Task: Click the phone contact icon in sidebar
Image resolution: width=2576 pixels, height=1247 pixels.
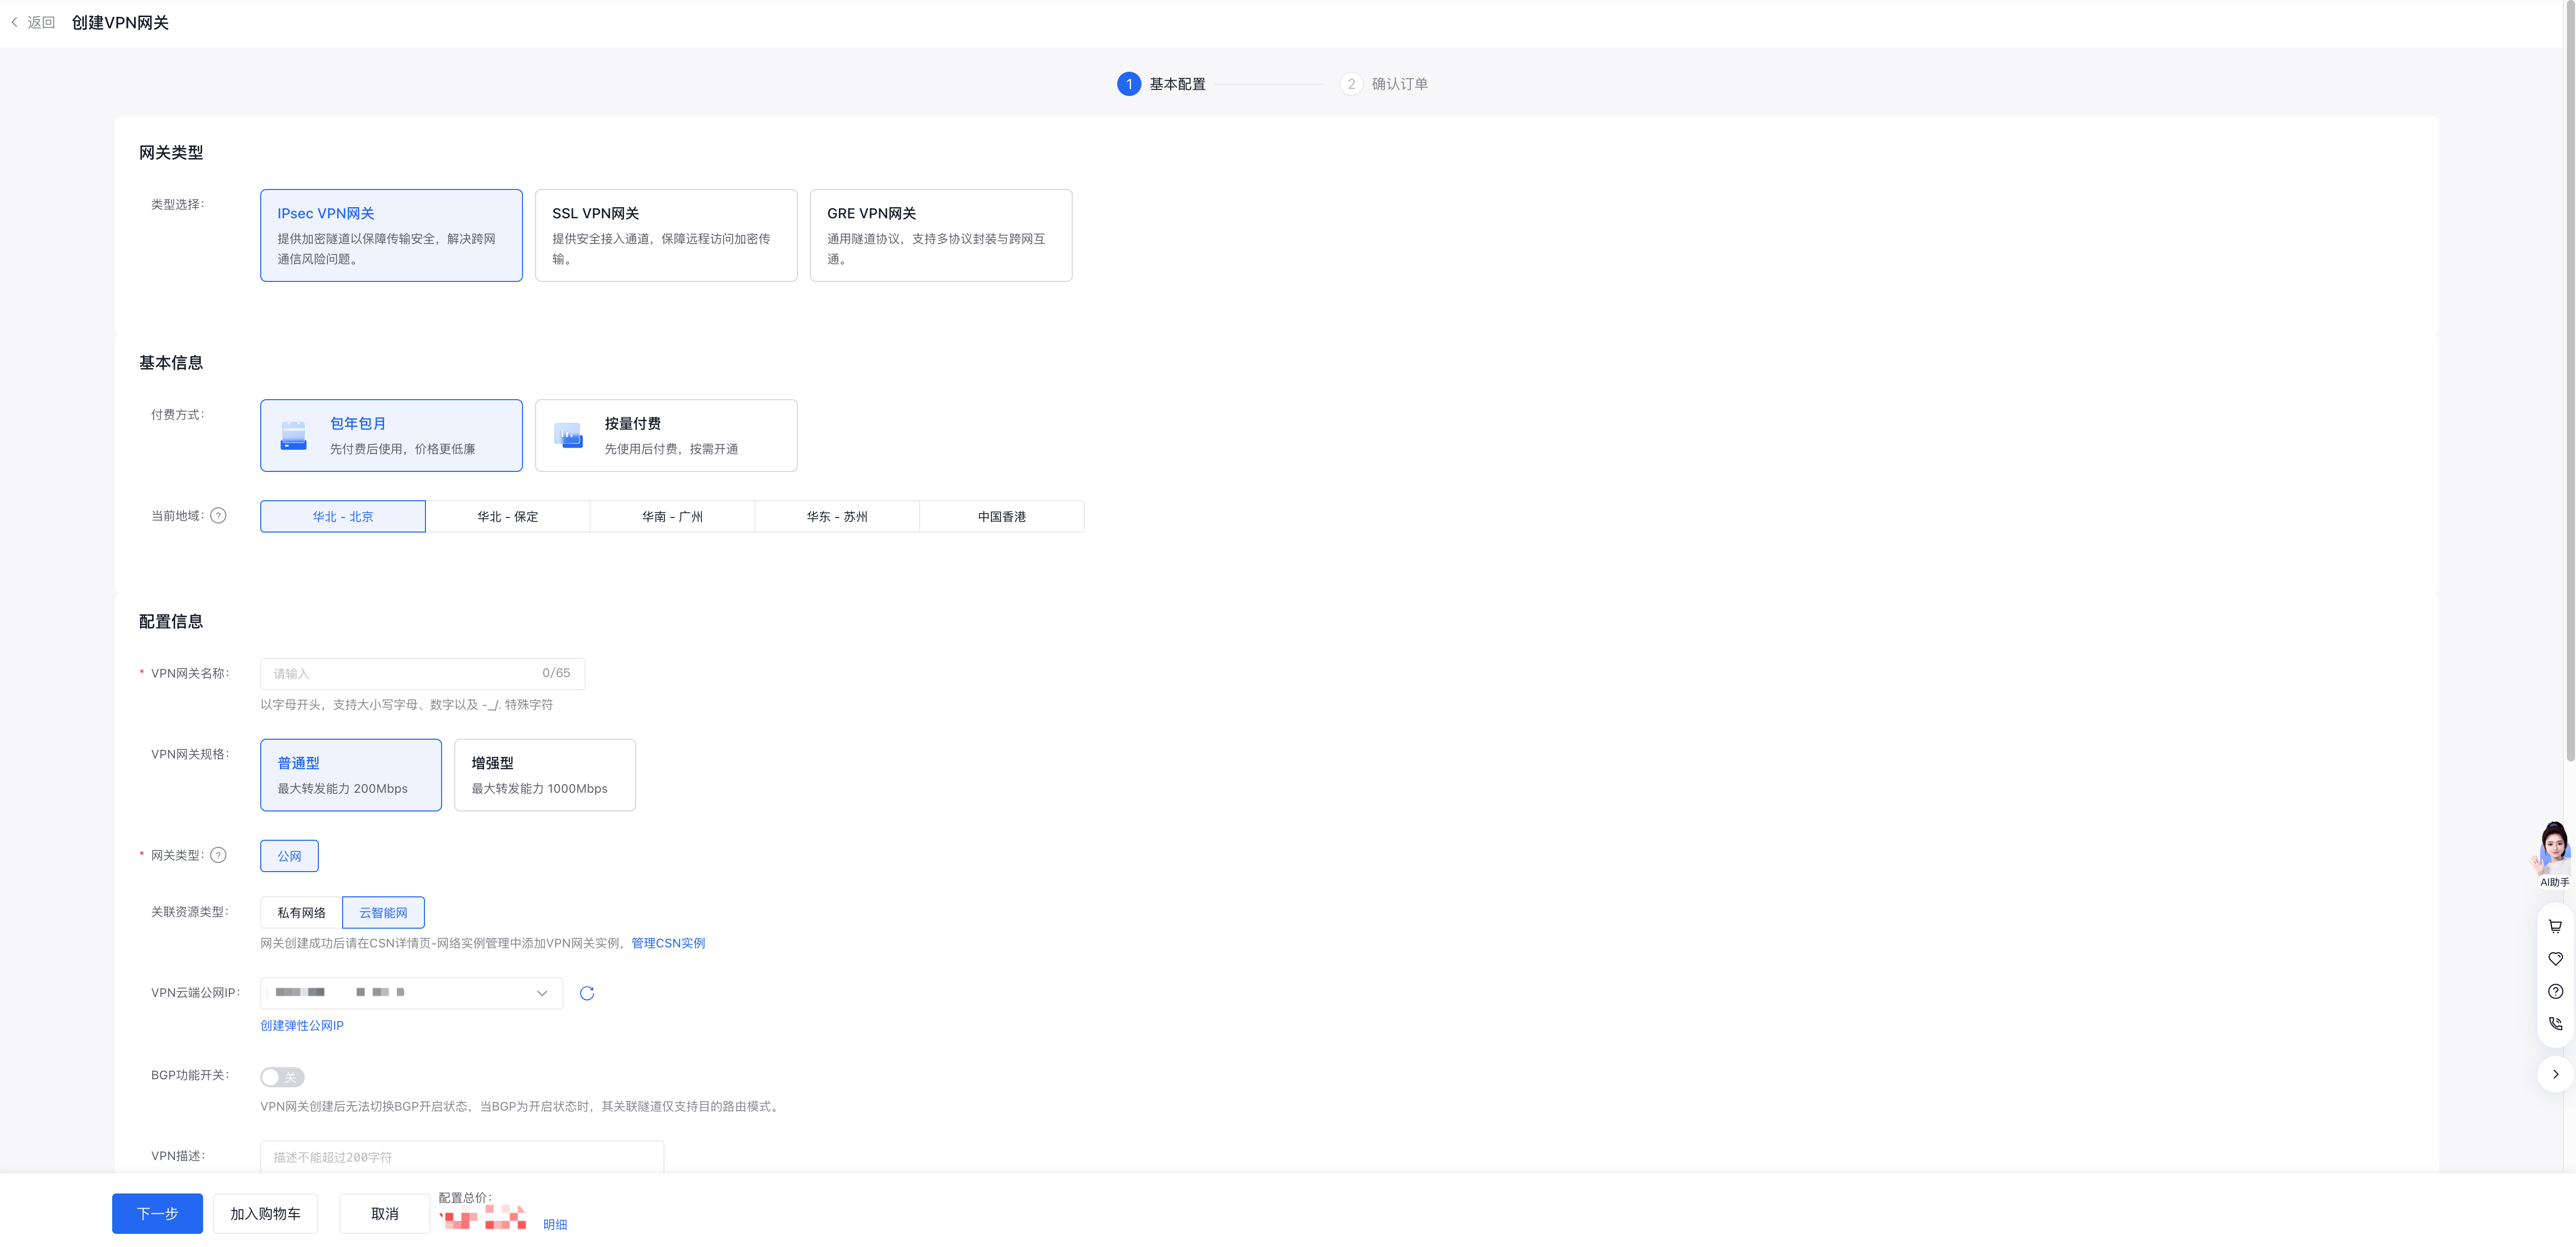Action: pos(2555,1024)
